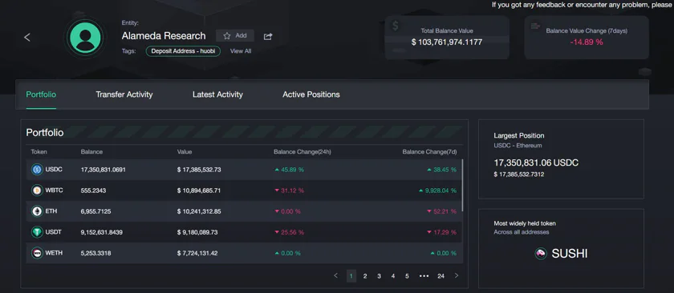Switch to Transfer Activity tab
Viewport: 674px width, 293px height.
pos(124,94)
